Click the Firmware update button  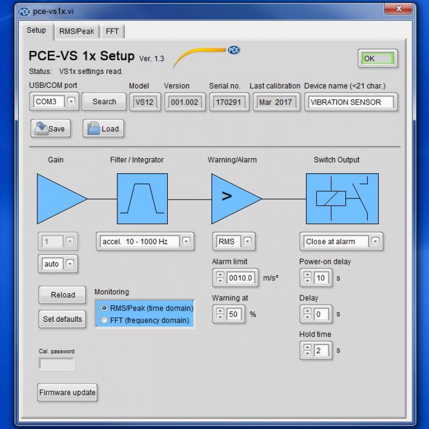point(67,393)
